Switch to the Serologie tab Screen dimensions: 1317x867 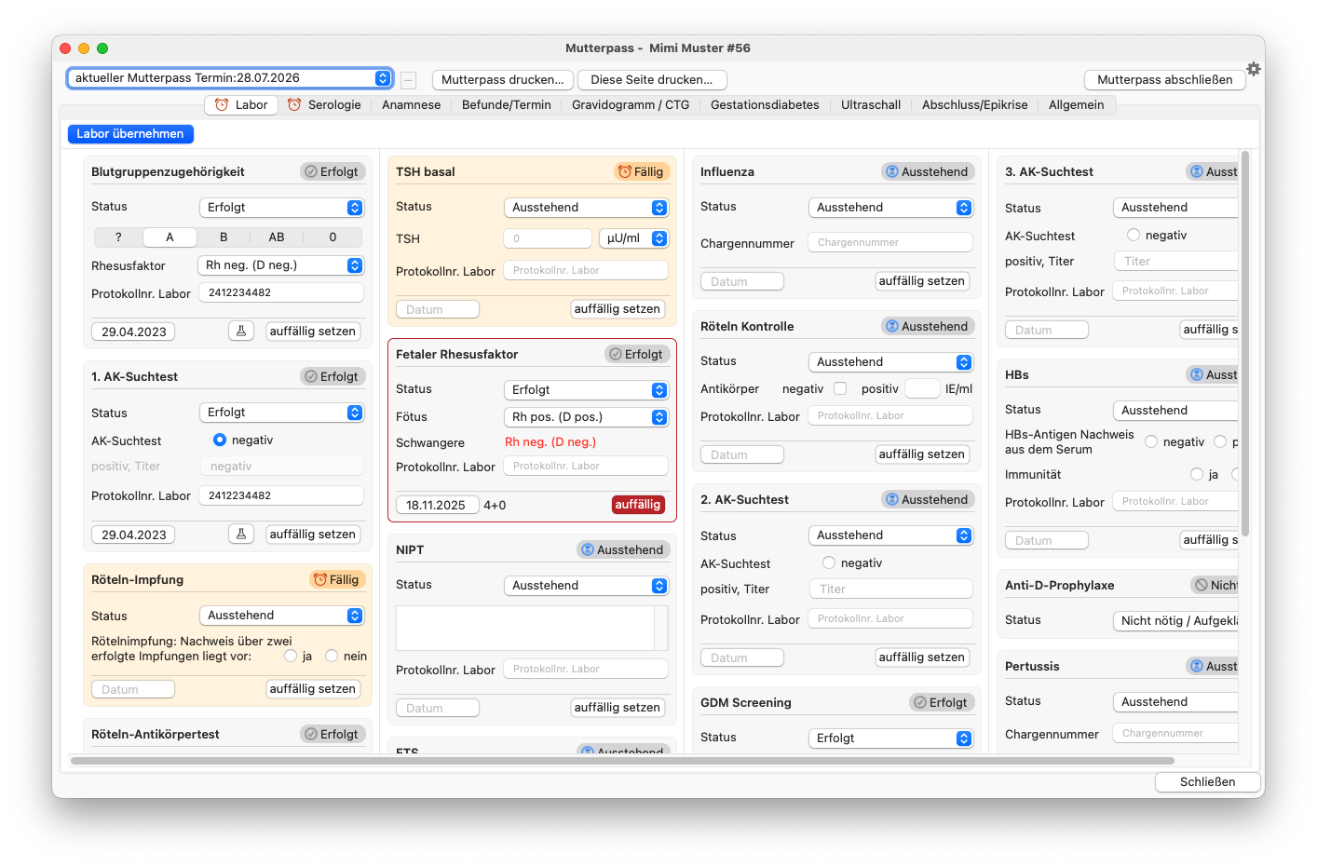click(x=324, y=105)
